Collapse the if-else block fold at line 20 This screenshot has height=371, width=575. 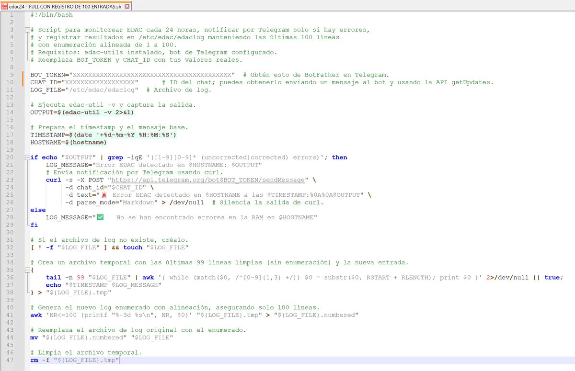coord(27,157)
